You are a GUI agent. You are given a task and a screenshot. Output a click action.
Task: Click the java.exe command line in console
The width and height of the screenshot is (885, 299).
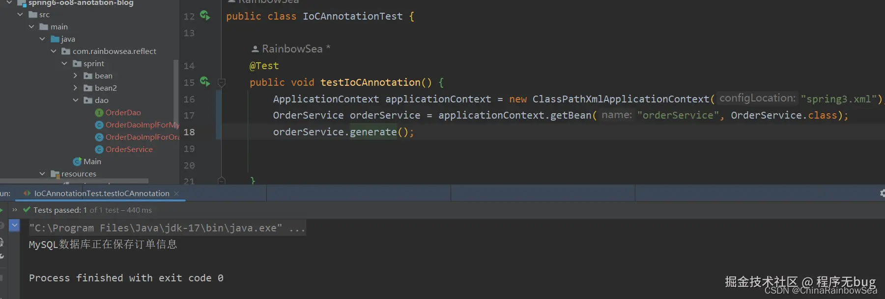[x=168, y=228]
